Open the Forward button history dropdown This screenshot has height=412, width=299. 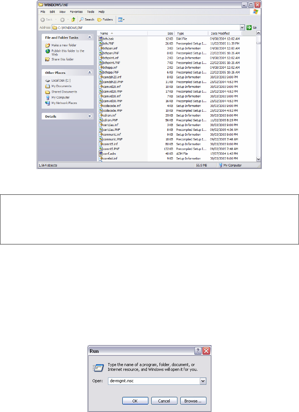point(68,20)
